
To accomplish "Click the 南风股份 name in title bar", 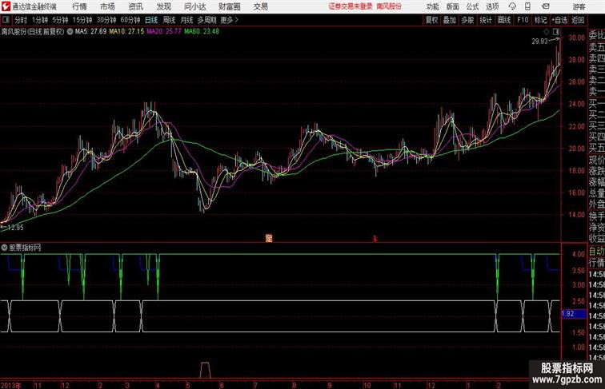I will 389,6.
